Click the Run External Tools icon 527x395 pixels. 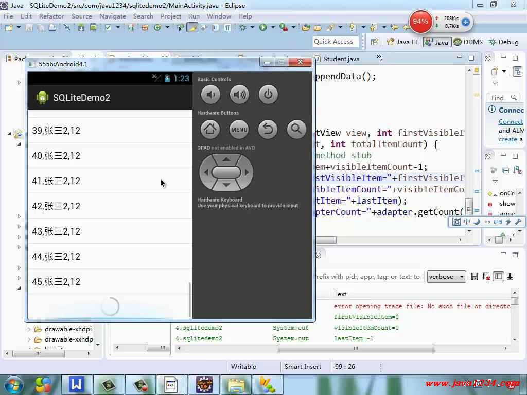tap(284, 28)
